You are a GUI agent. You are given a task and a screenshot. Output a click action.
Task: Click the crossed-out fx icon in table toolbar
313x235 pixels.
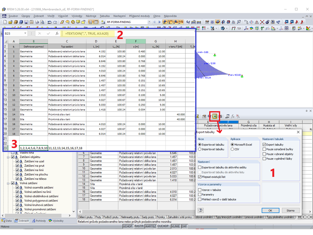pos(238,116)
